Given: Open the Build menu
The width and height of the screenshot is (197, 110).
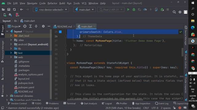Looking at the screenshot, I should pos(62,3).
